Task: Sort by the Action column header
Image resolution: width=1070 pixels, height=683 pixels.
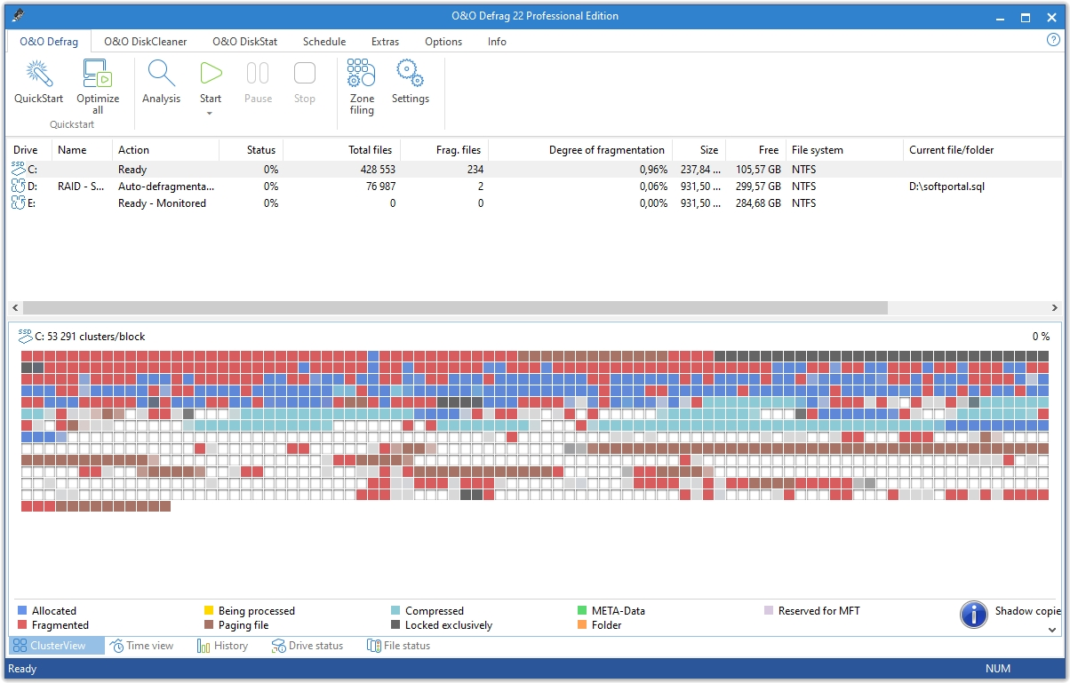Action: [x=166, y=150]
